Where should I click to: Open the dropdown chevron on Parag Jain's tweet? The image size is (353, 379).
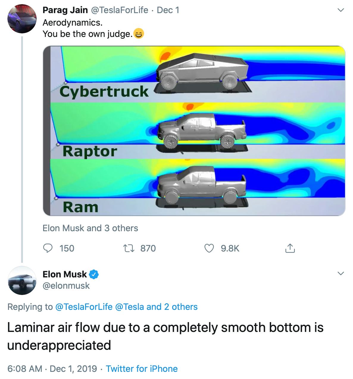pos(340,10)
